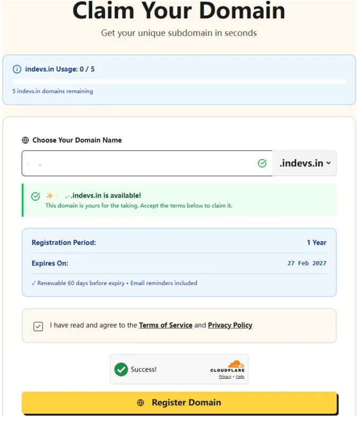This screenshot has height=425, width=358.
Task: Click the green validation check inside the domain field
Action: point(262,163)
